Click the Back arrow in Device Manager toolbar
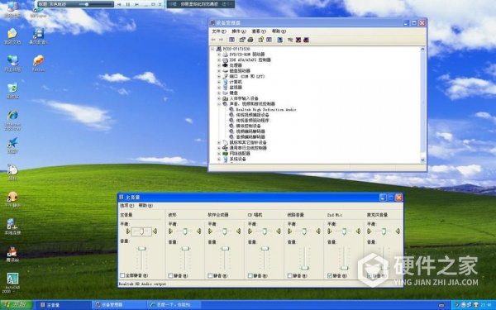Screen dimensions: 496x310 click(213, 40)
